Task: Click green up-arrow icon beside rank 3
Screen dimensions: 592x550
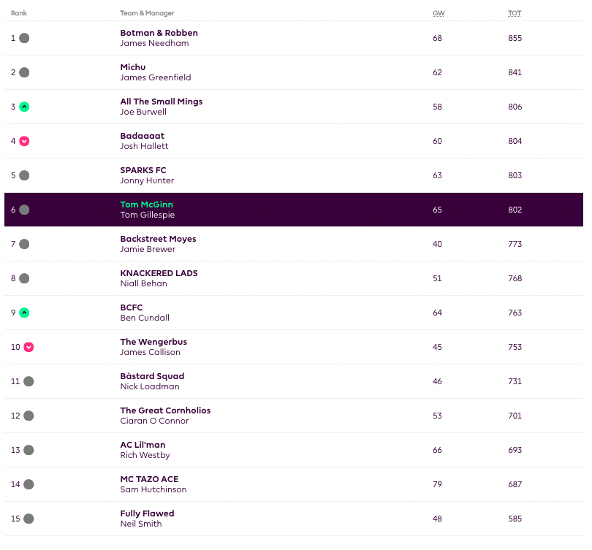Action: tap(24, 107)
